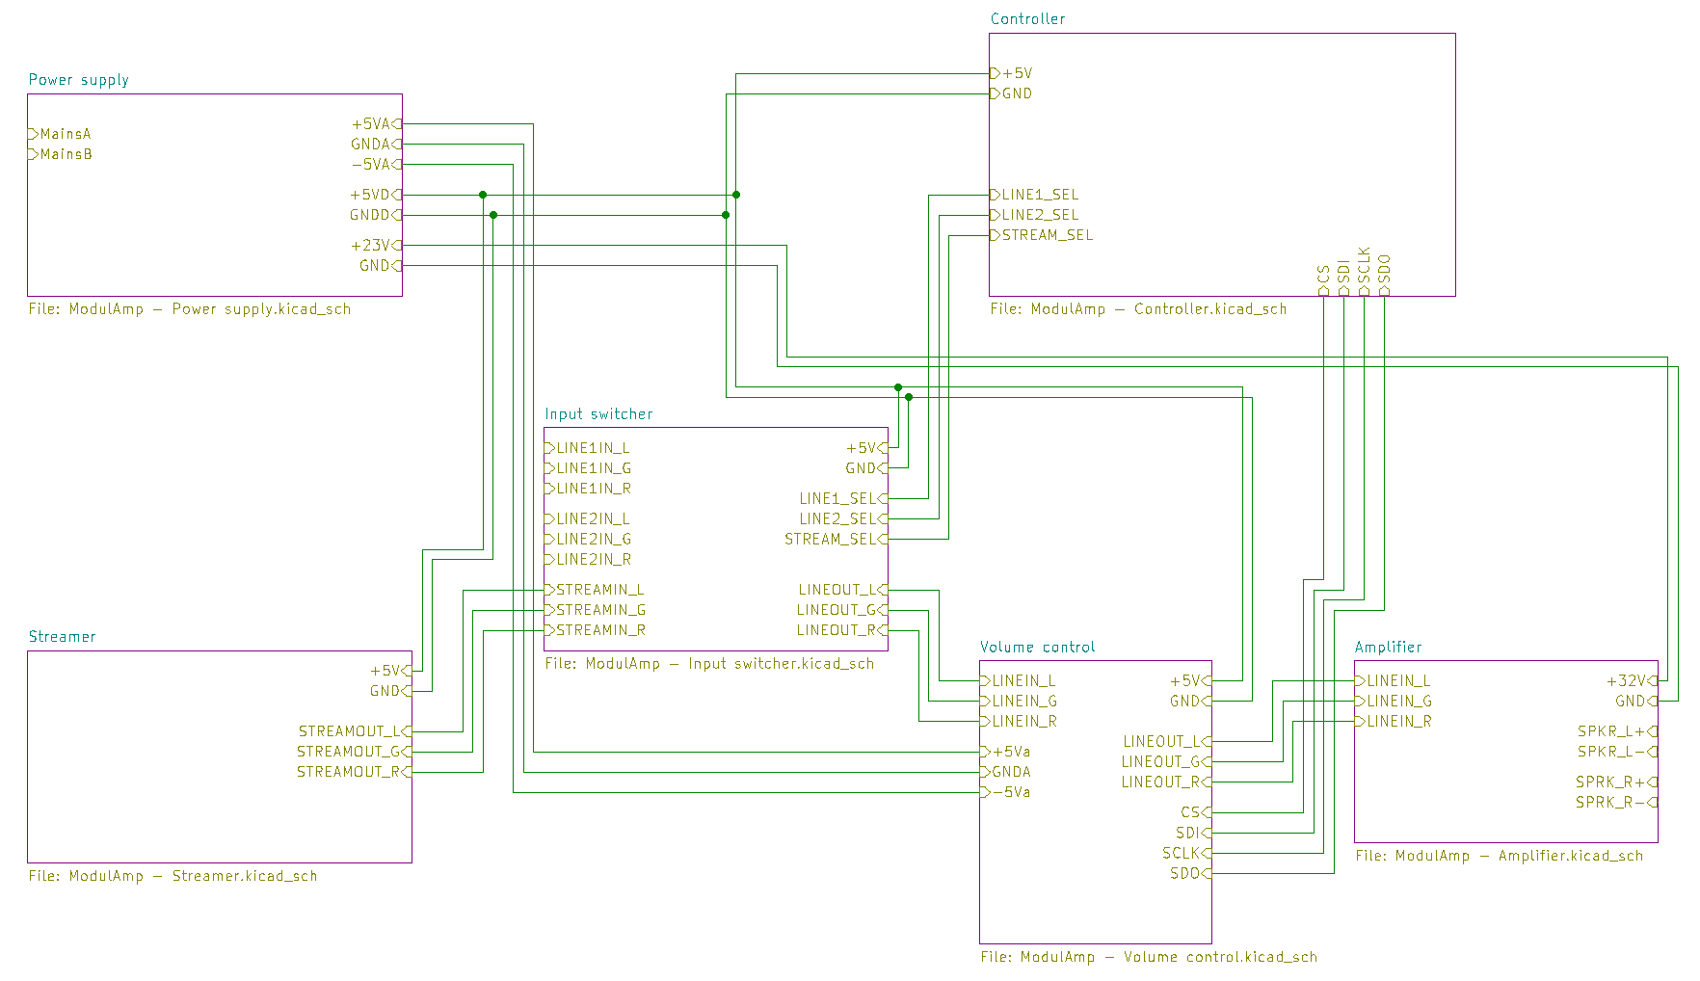
Task: Select the vertical SCLK pin on Controller
Action: point(1364,270)
